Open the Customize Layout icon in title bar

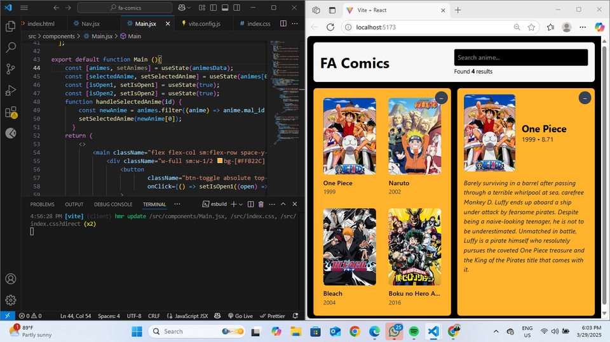[202, 8]
